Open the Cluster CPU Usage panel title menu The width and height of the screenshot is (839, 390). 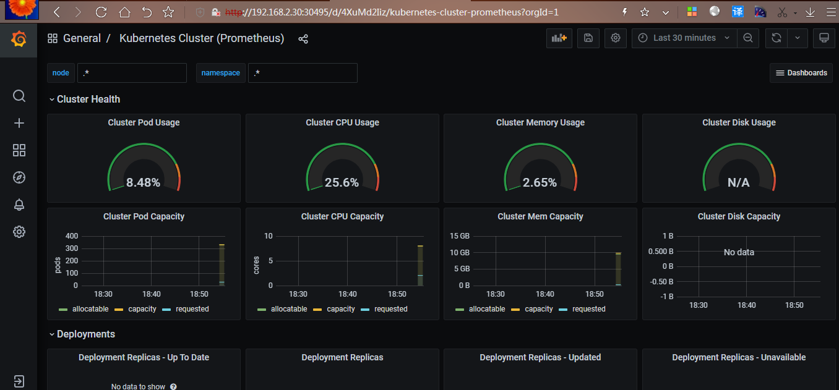pos(342,122)
